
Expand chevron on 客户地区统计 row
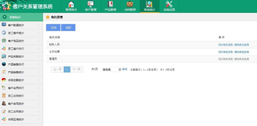click(x=39, y=41)
